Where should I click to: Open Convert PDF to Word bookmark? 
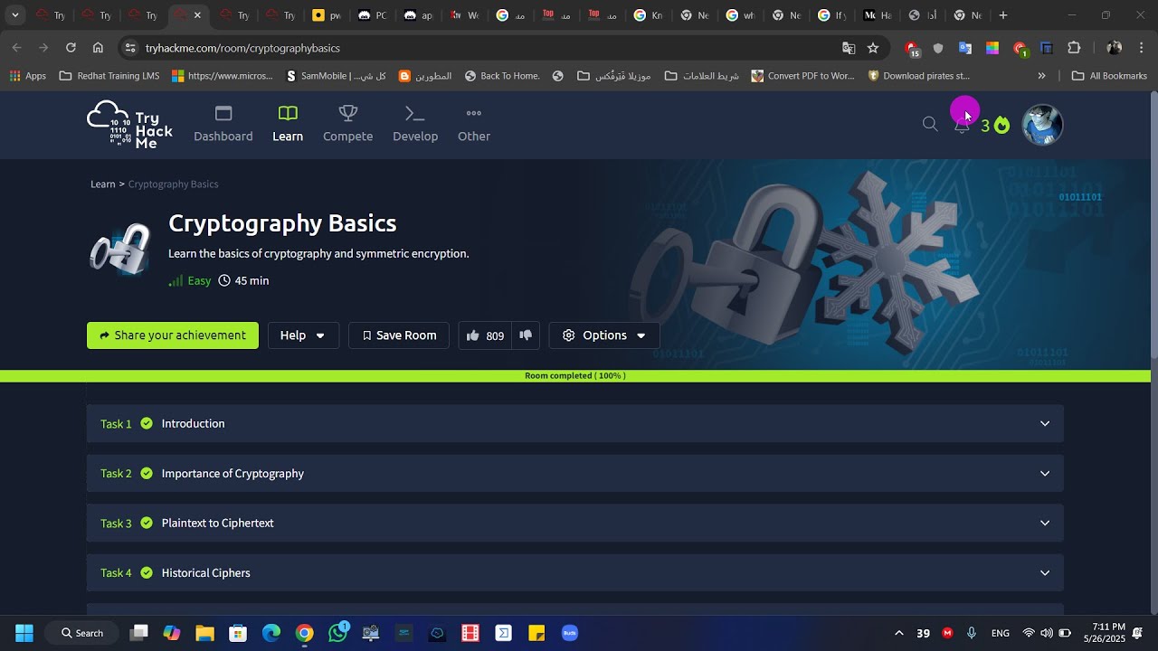click(x=802, y=76)
